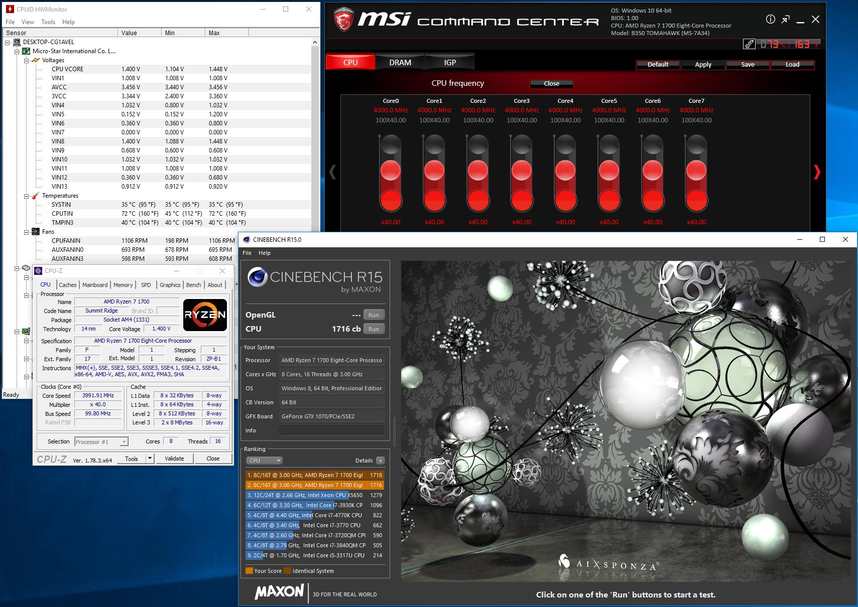Open the CPU ranking dropdown in Cinebench
Screen dimensions: 858x607
[264, 461]
